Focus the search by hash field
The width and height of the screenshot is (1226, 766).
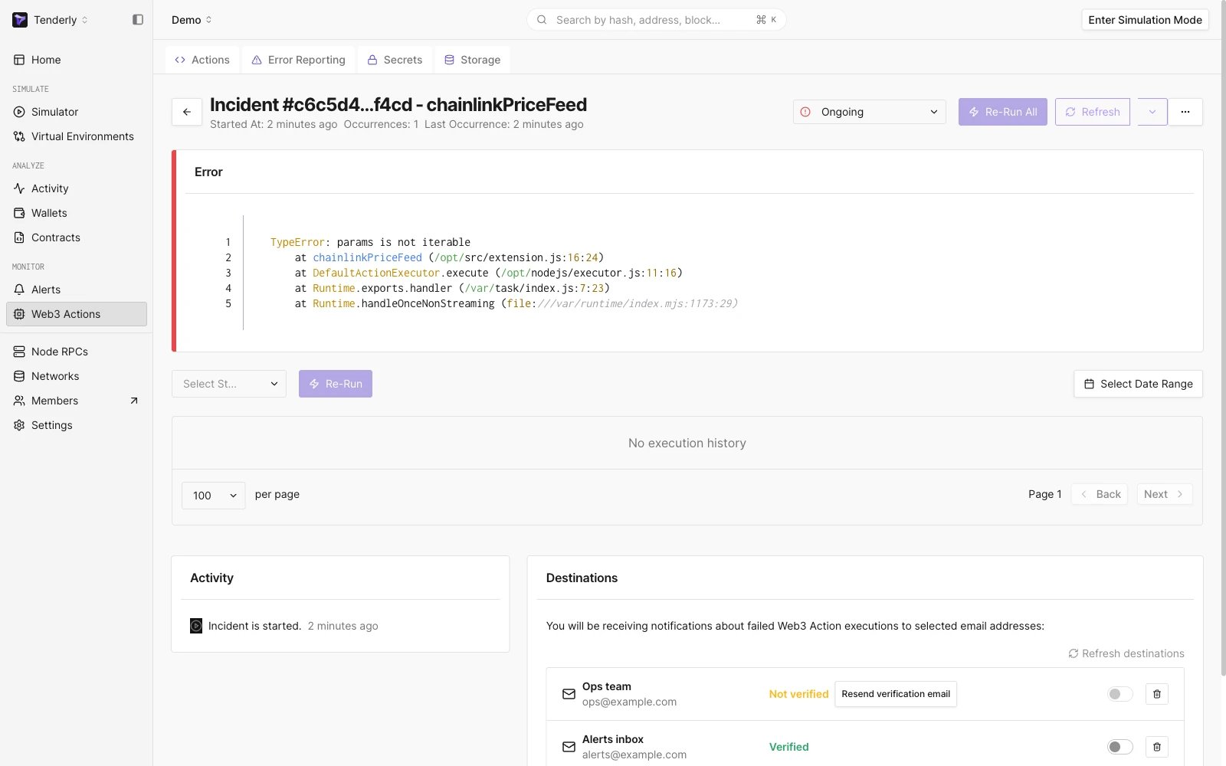657,20
